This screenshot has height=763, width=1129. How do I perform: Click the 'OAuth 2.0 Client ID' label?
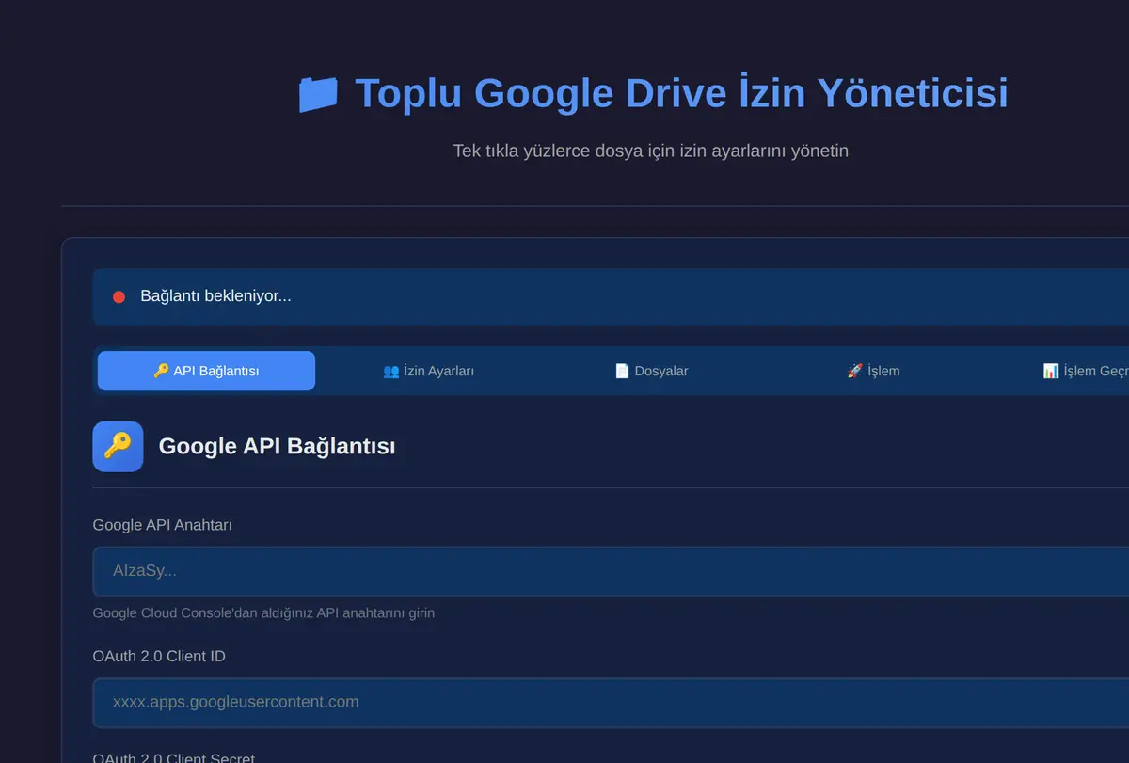point(159,656)
